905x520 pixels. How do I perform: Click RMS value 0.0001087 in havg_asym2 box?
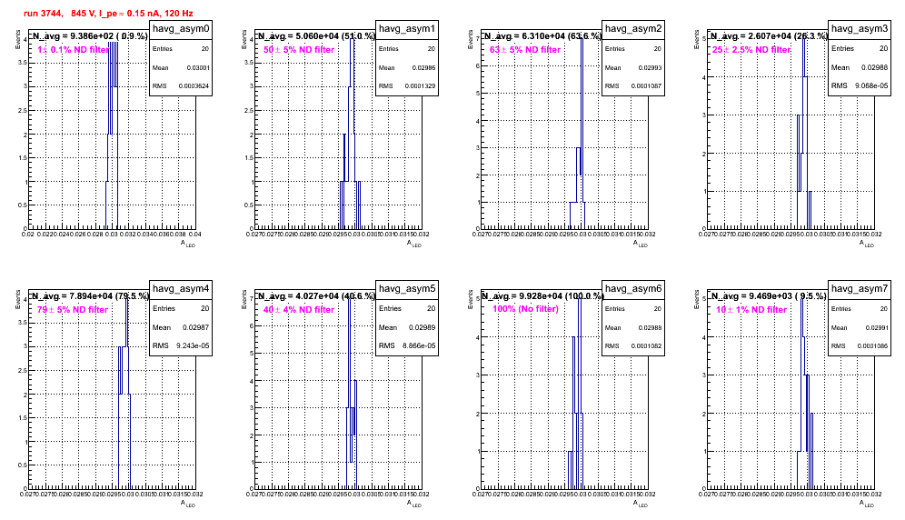tap(646, 86)
